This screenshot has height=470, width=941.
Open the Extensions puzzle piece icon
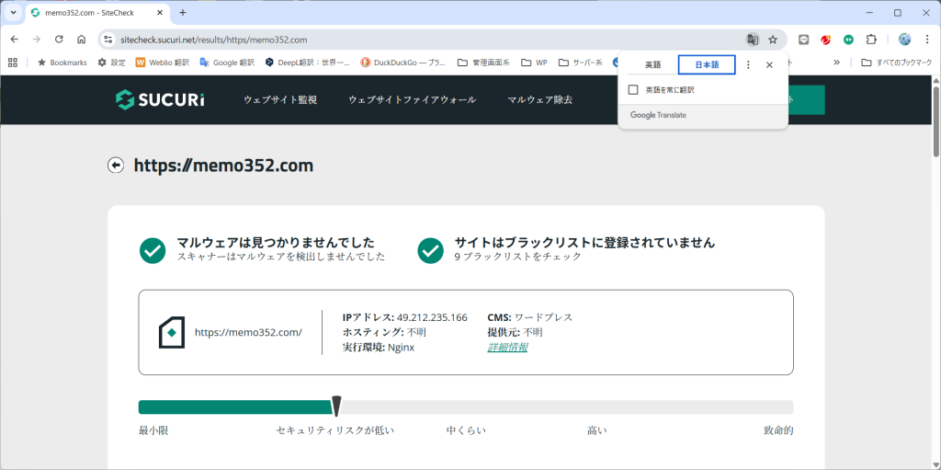click(871, 40)
